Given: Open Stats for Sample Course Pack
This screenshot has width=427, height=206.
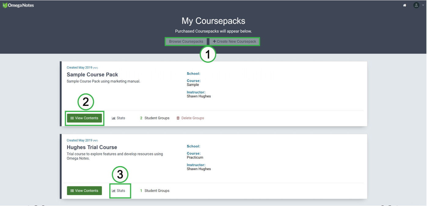Looking at the screenshot, I should [x=119, y=118].
